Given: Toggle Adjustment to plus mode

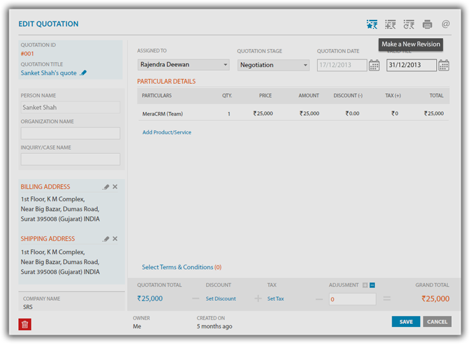Looking at the screenshot, I should (365, 285).
